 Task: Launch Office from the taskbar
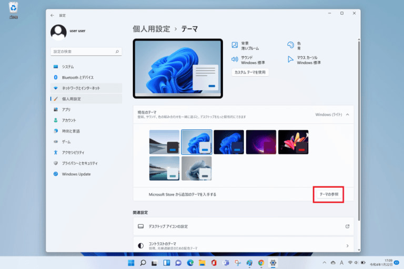point(214,263)
